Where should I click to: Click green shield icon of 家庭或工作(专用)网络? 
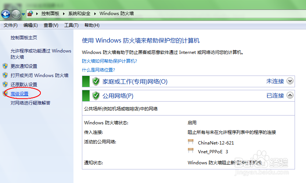tap(96, 81)
